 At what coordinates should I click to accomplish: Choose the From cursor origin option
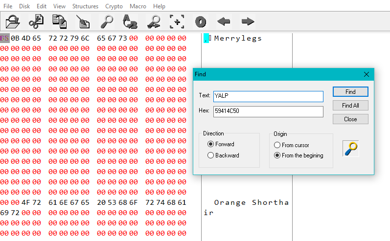tap(277, 145)
